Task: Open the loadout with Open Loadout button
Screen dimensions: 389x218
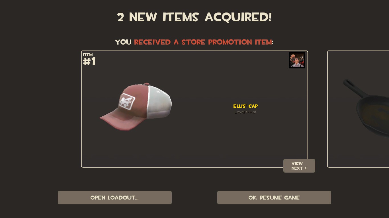Action: [x=115, y=198]
